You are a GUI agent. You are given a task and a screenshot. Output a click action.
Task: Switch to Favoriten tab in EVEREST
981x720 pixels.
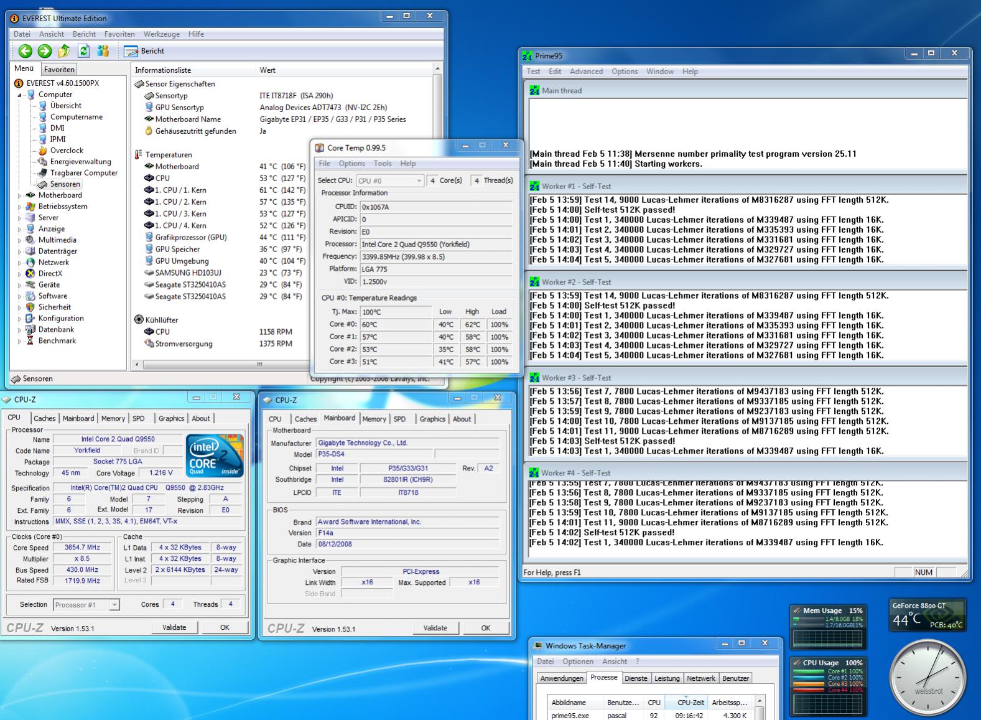click(x=59, y=70)
